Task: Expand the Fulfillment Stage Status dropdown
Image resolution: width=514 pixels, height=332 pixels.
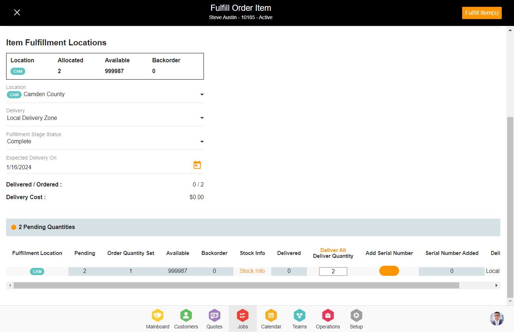Action: pos(105,141)
